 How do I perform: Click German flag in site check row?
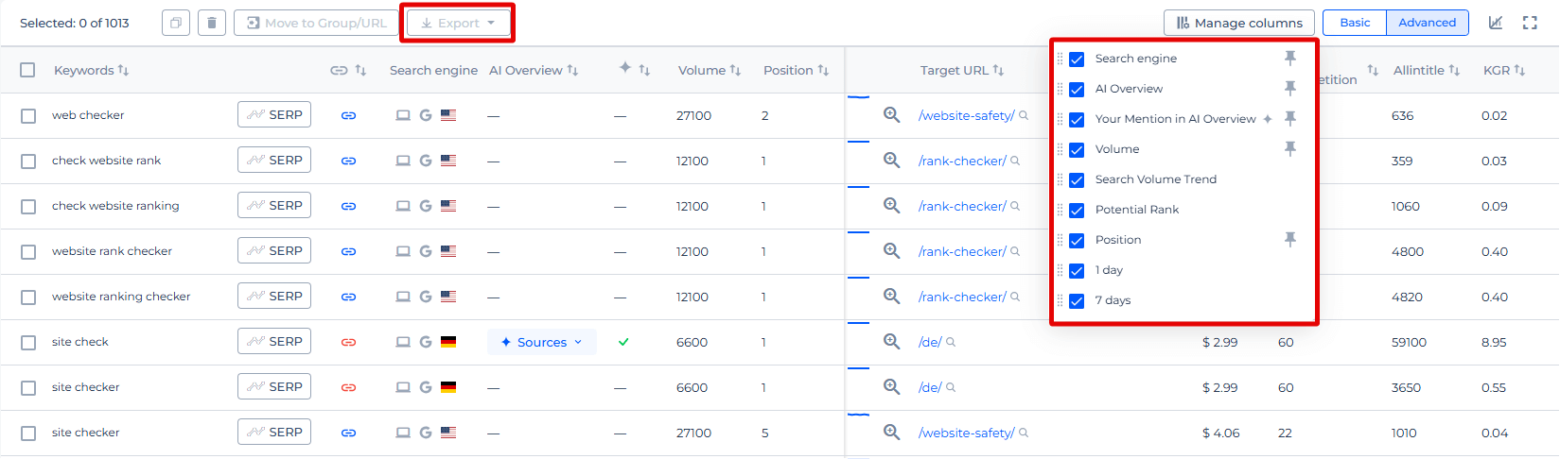click(x=448, y=342)
